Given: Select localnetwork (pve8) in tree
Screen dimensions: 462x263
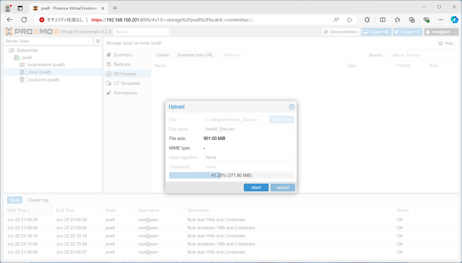Looking at the screenshot, I should coord(46,65).
